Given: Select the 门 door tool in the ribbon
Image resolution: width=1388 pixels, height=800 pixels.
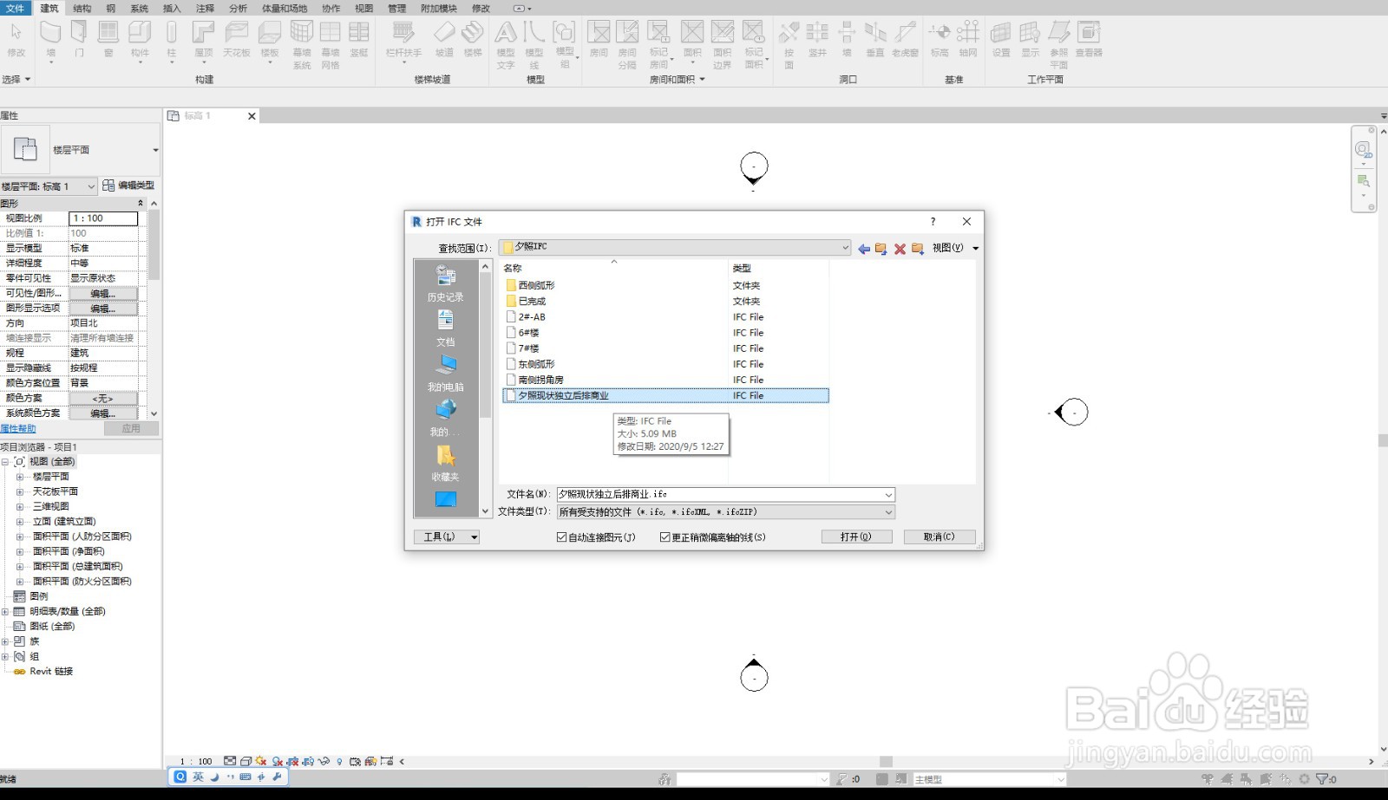Looking at the screenshot, I should [x=79, y=40].
